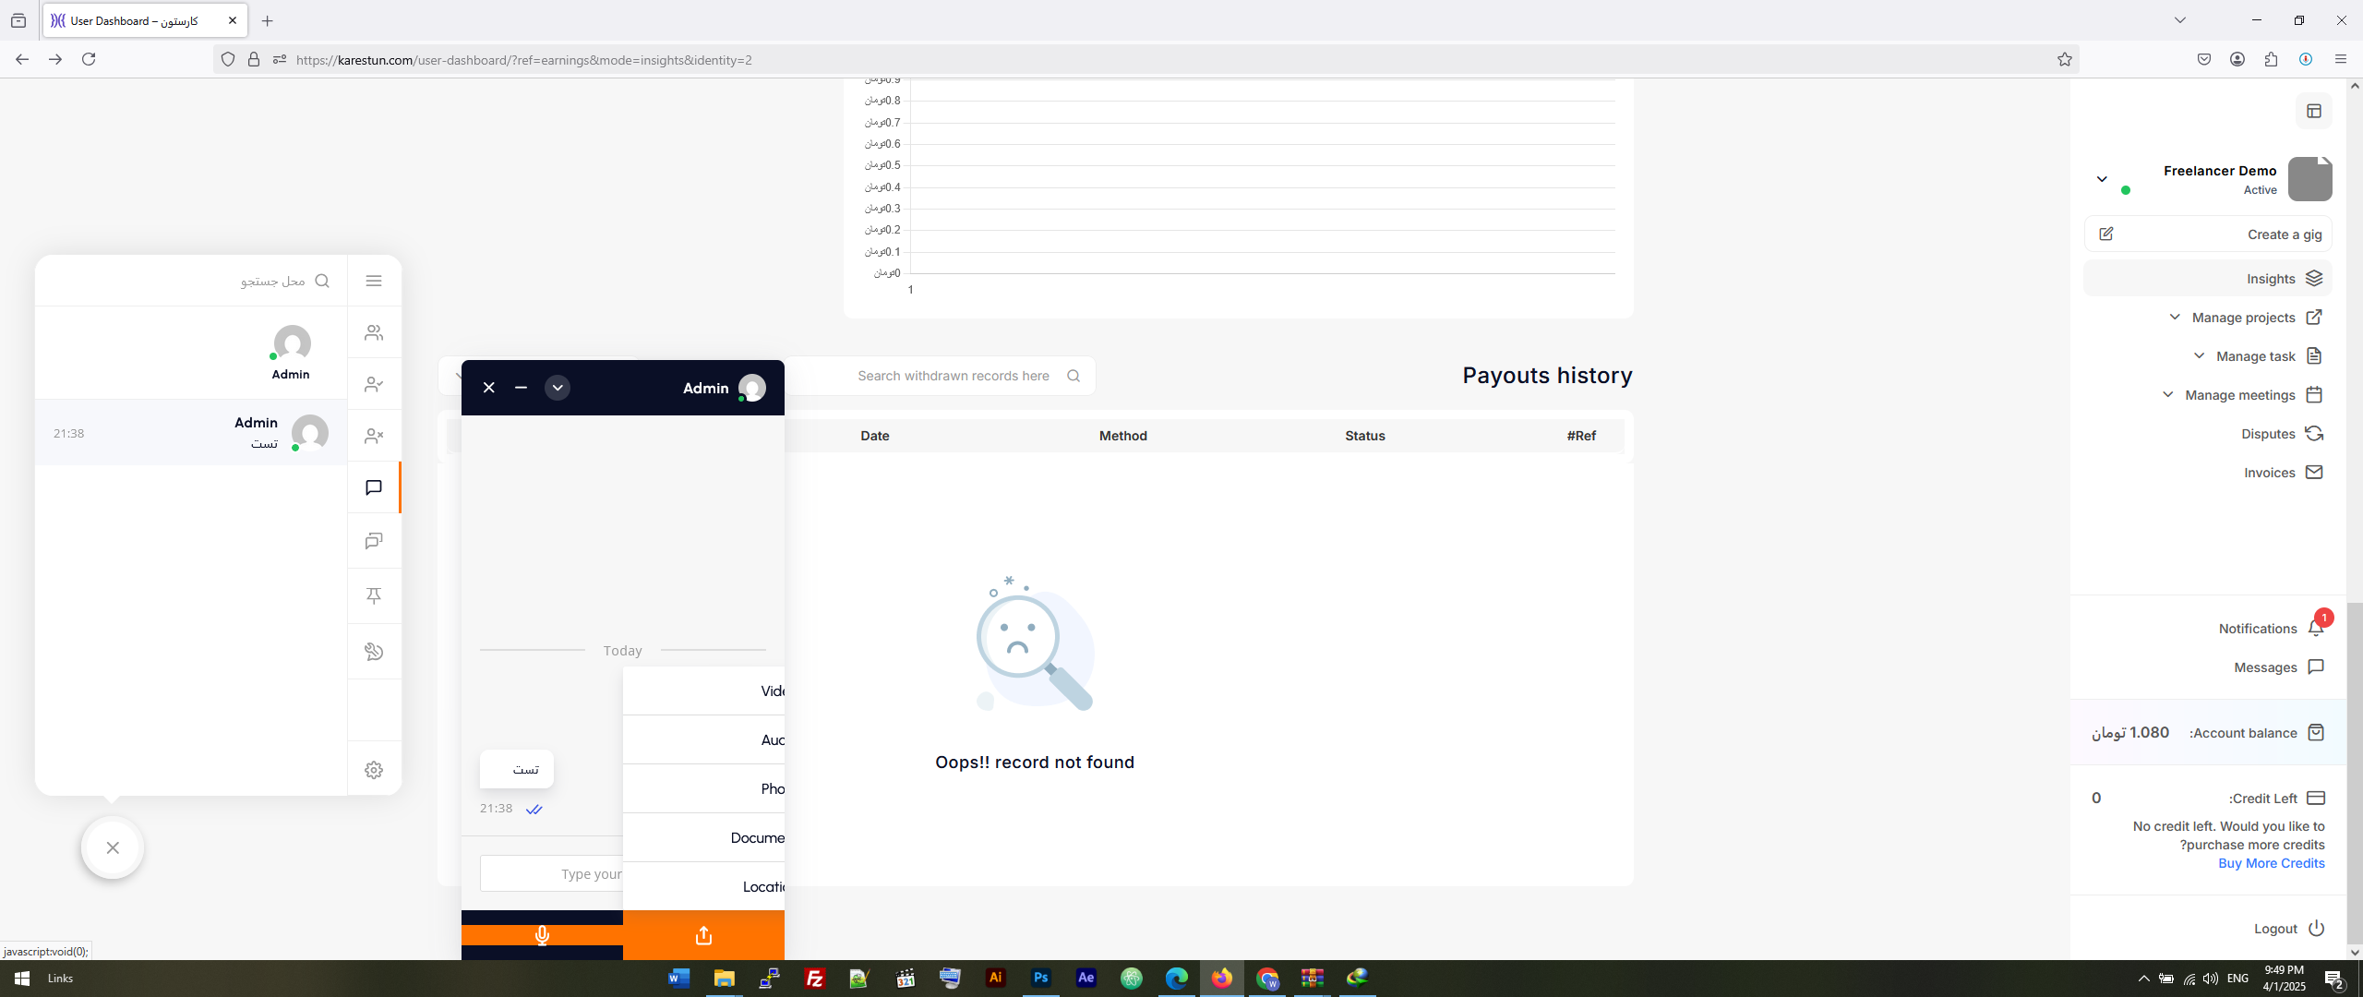Open the Admin chat header dropdown chevron
Screen dimensions: 2363x997
coord(558,388)
